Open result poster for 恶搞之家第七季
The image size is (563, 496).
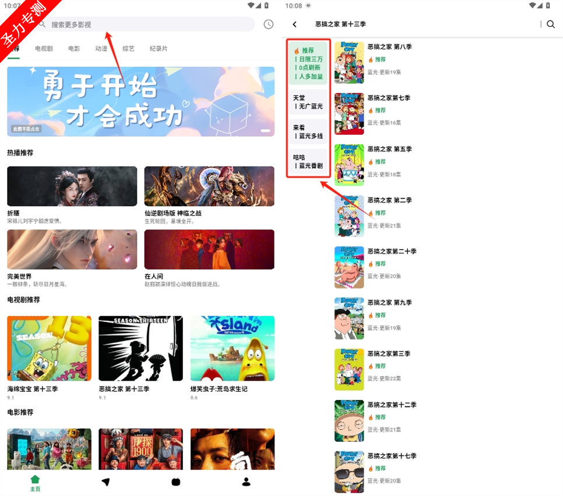(x=349, y=114)
